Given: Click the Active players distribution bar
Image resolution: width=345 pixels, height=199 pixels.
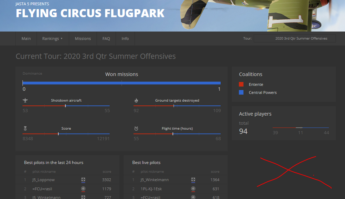Looking at the screenshot, I should 300,128.
